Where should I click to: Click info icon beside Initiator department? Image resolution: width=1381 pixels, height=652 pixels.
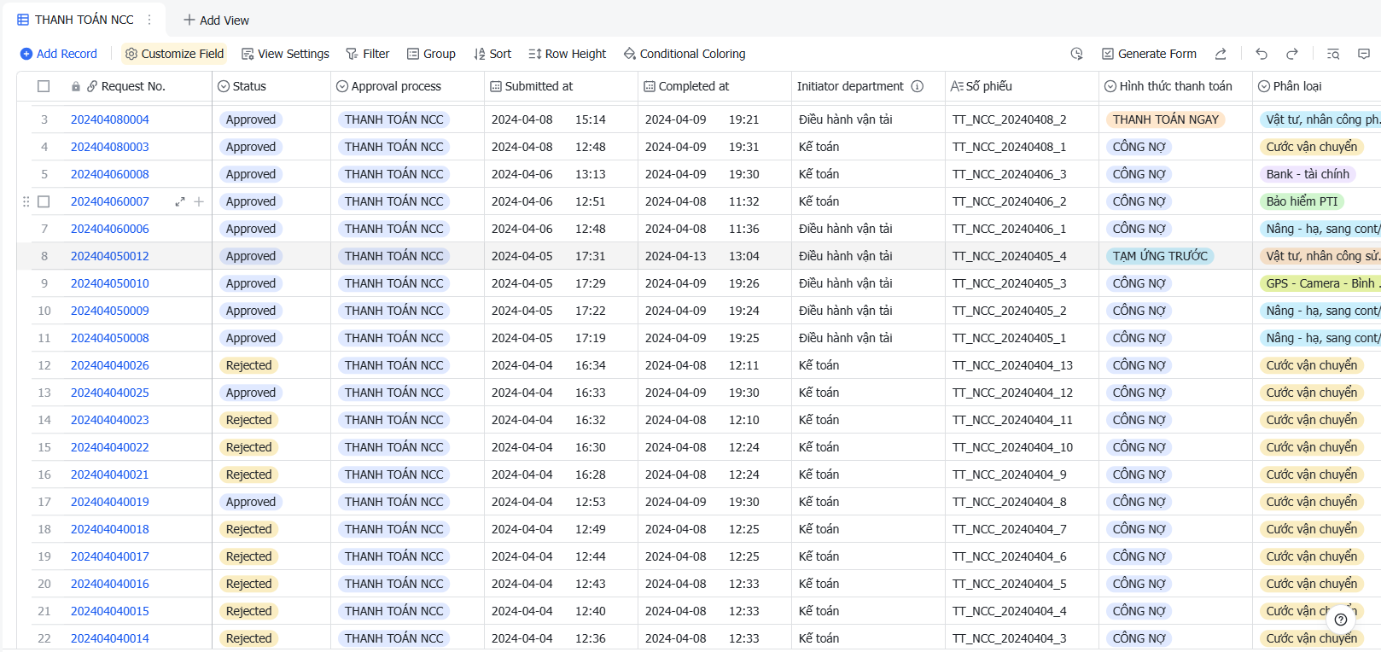tap(918, 86)
